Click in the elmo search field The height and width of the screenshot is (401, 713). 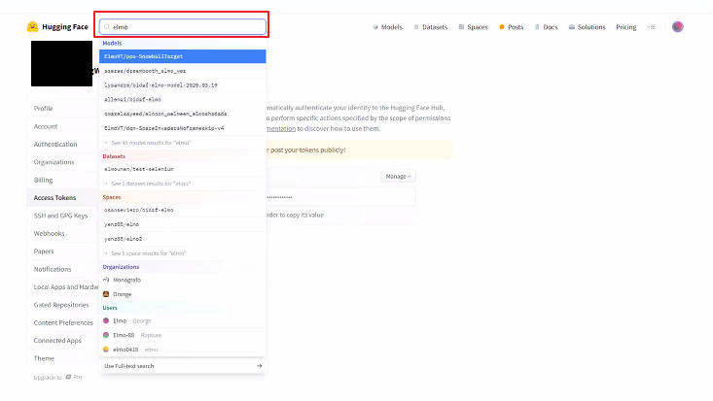(183, 27)
